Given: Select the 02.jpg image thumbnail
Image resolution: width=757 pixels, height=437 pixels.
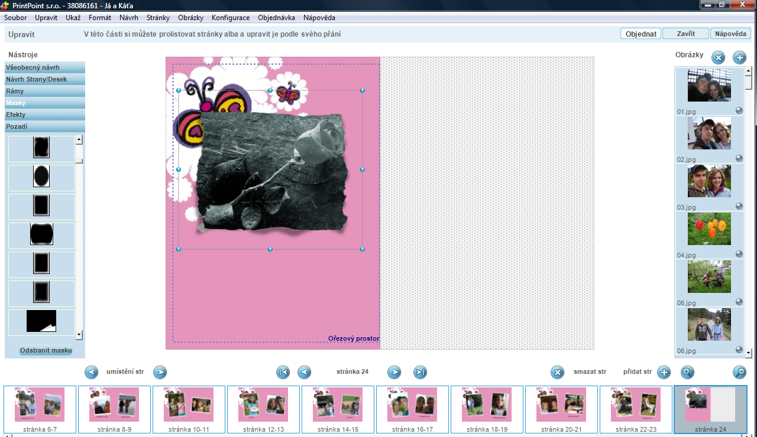Looking at the screenshot, I should click(x=709, y=133).
